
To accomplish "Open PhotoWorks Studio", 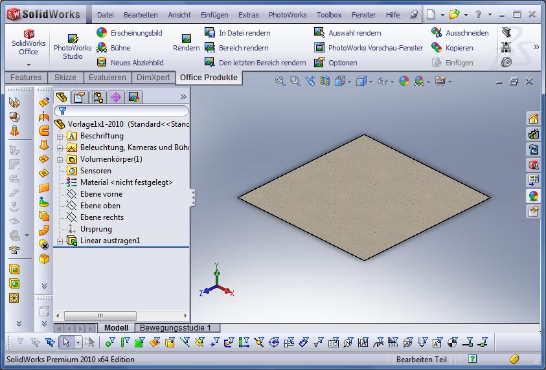I will [73, 47].
